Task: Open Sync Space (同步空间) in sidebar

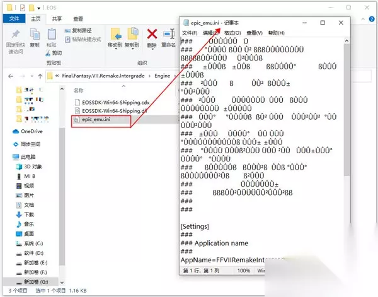Action: point(26,144)
